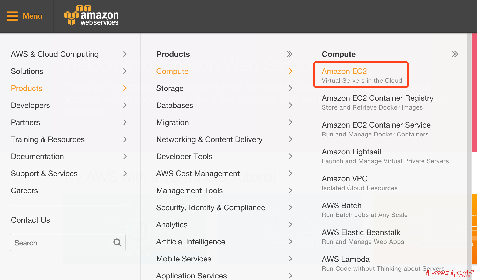Image resolution: width=477 pixels, height=280 pixels.
Task: Expand the Migration category
Action: coord(172,122)
